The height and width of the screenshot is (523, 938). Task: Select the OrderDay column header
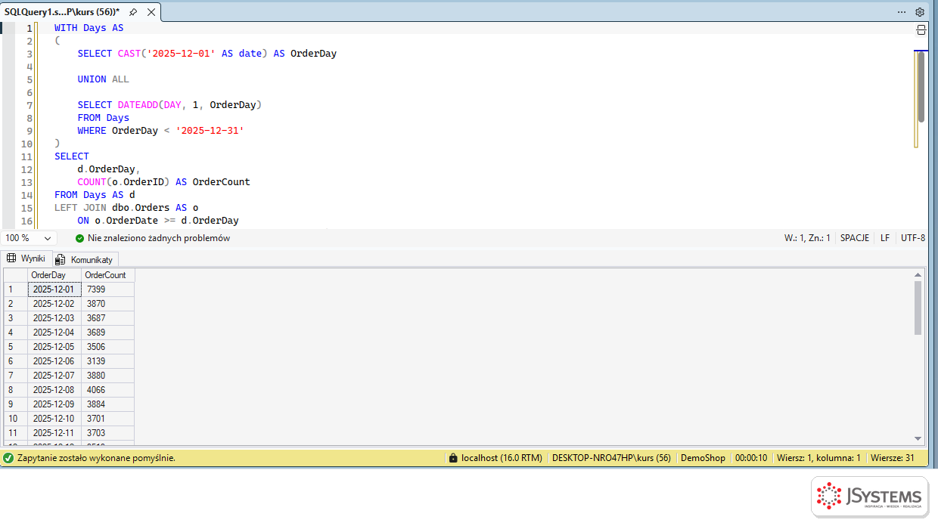pos(54,275)
